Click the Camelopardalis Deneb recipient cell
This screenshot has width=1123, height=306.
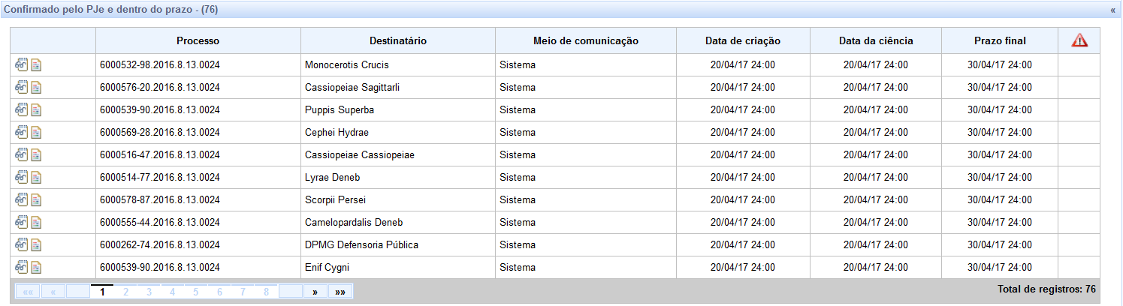tap(398, 223)
